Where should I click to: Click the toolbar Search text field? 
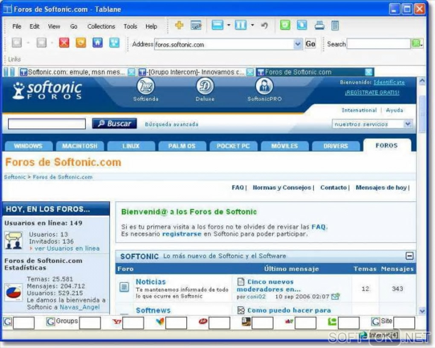(x=378, y=44)
